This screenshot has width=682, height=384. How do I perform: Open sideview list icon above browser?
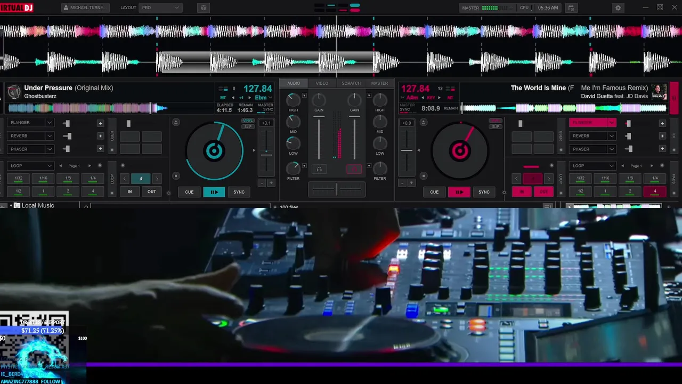pyautogui.click(x=547, y=206)
